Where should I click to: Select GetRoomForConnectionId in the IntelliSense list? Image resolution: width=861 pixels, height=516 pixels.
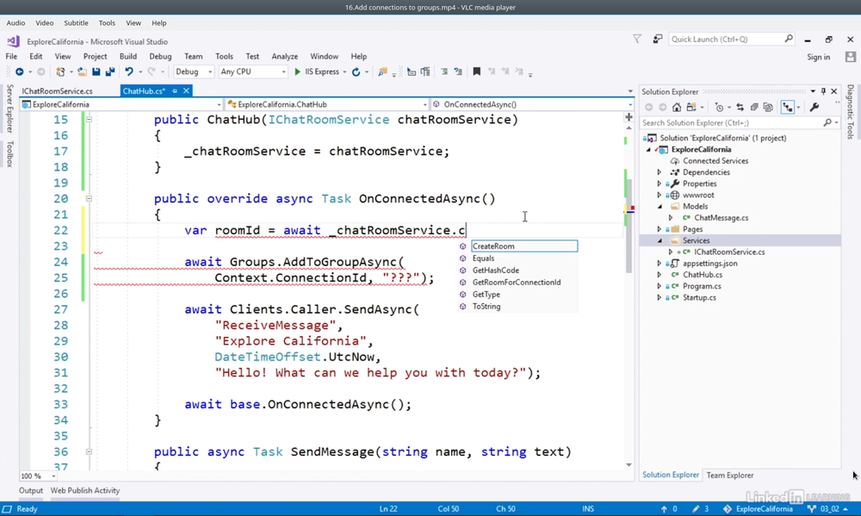point(518,283)
